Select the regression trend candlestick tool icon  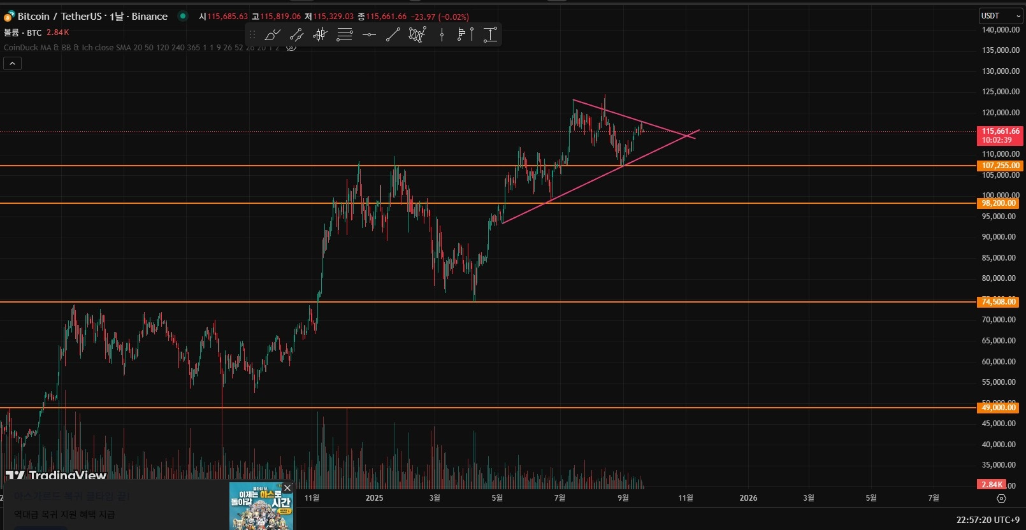point(321,35)
